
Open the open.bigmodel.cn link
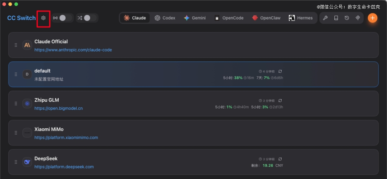coord(58,108)
